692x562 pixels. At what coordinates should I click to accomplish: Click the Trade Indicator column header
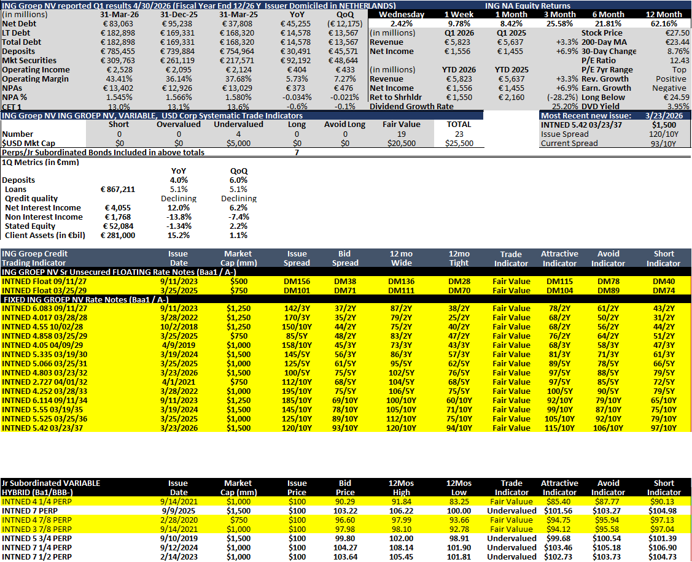coord(511,258)
